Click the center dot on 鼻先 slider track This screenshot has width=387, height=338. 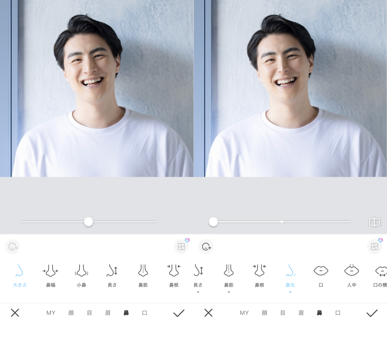(x=282, y=222)
